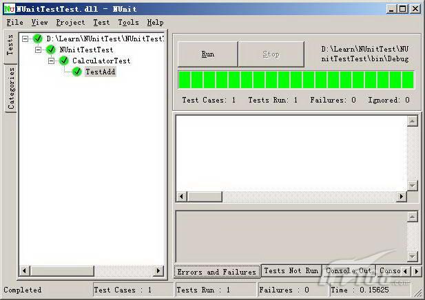This screenshot has height=300, width=425.
Task: Click the 'Failures: 0' summary label
Action: point(333,100)
